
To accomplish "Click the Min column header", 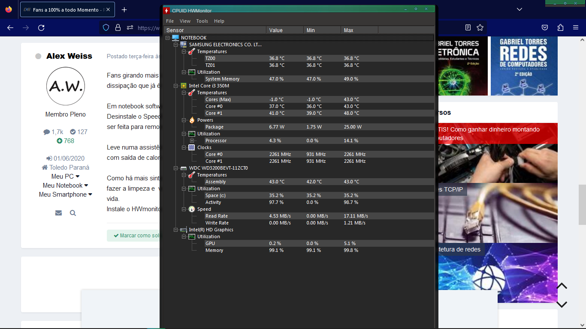I will (322, 30).
